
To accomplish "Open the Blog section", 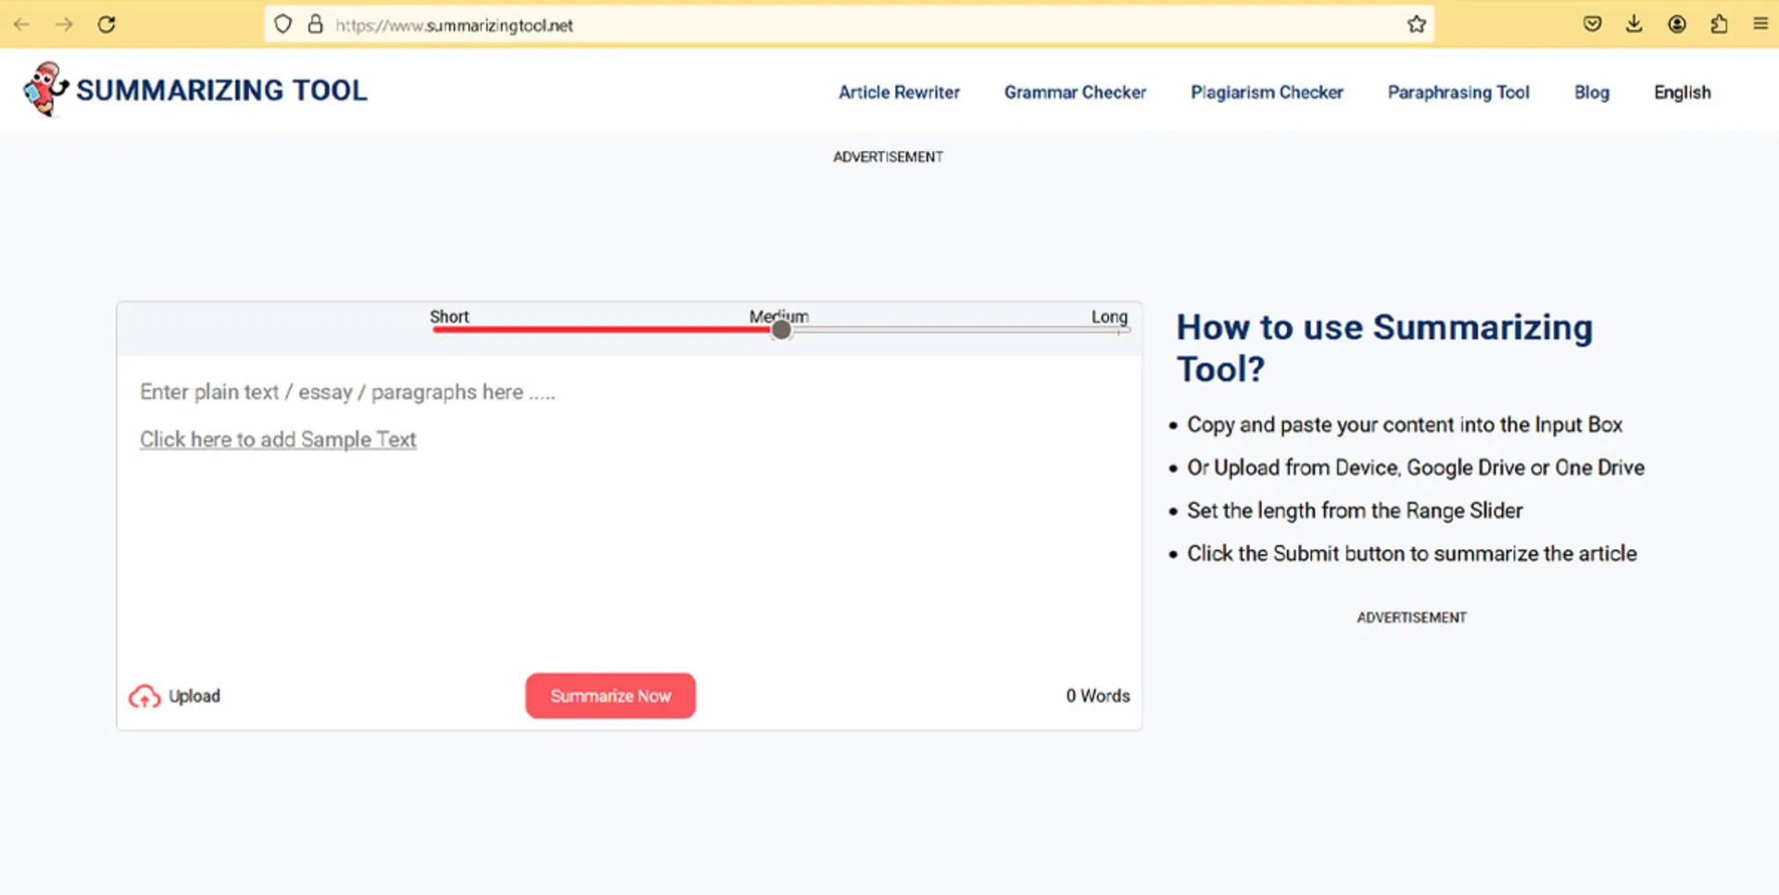I will point(1591,92).
